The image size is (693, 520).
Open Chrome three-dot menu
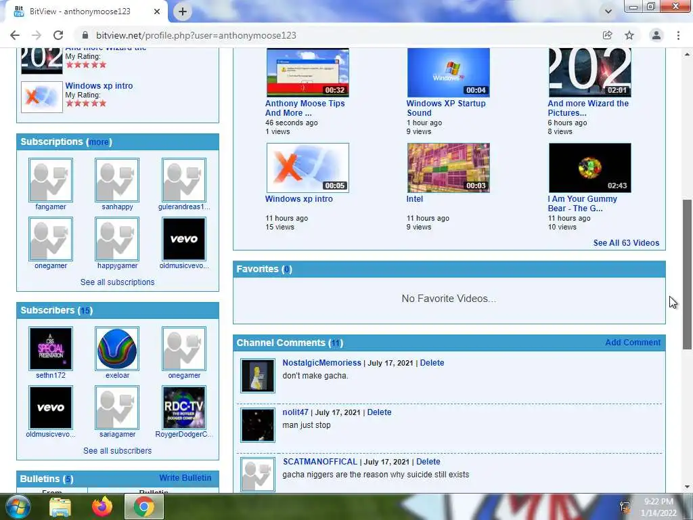pyautogui.click(x=678, y=35)
